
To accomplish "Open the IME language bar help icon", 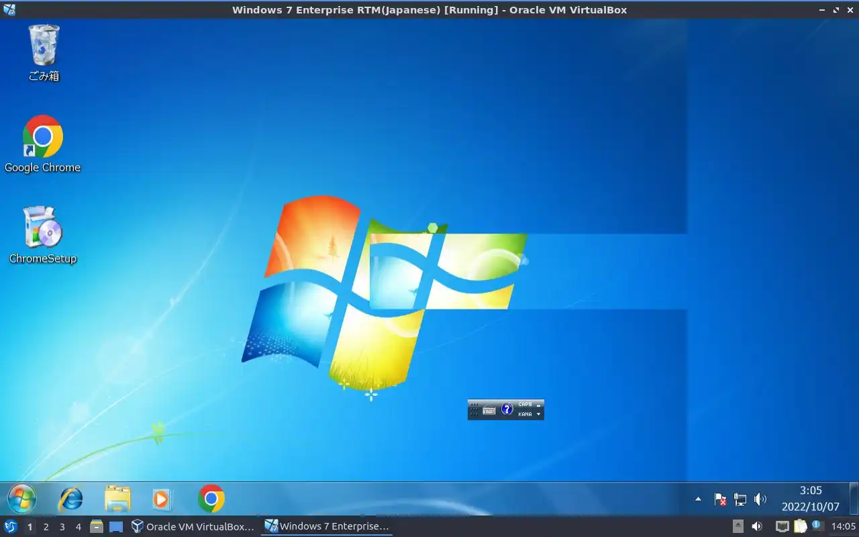I will [x=507, y=409].
